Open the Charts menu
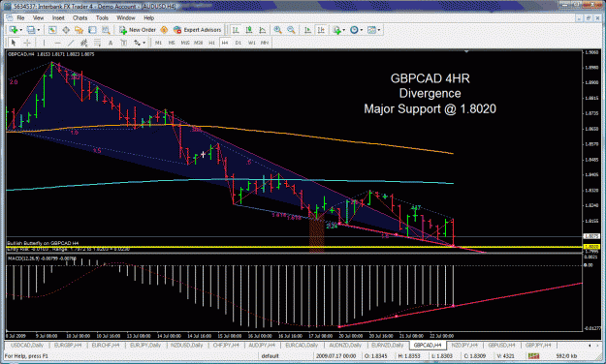Viewport: 606px width, 364px height. click(80, 17)
